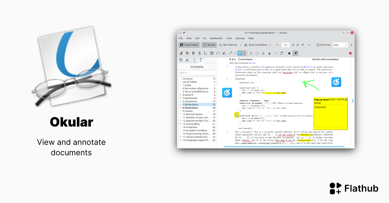Select the Highlighter annotation tool

pos(182,53)
